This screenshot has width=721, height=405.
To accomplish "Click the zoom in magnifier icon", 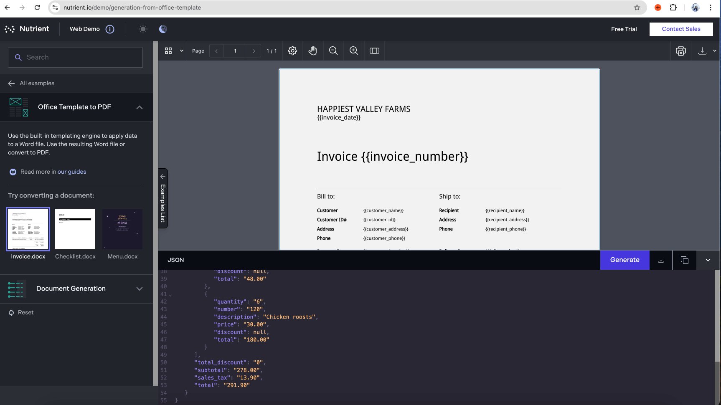I will 353,51.
